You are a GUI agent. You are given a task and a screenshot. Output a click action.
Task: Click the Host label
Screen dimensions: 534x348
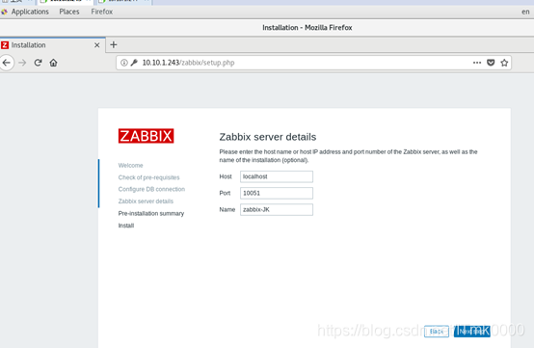226,176
